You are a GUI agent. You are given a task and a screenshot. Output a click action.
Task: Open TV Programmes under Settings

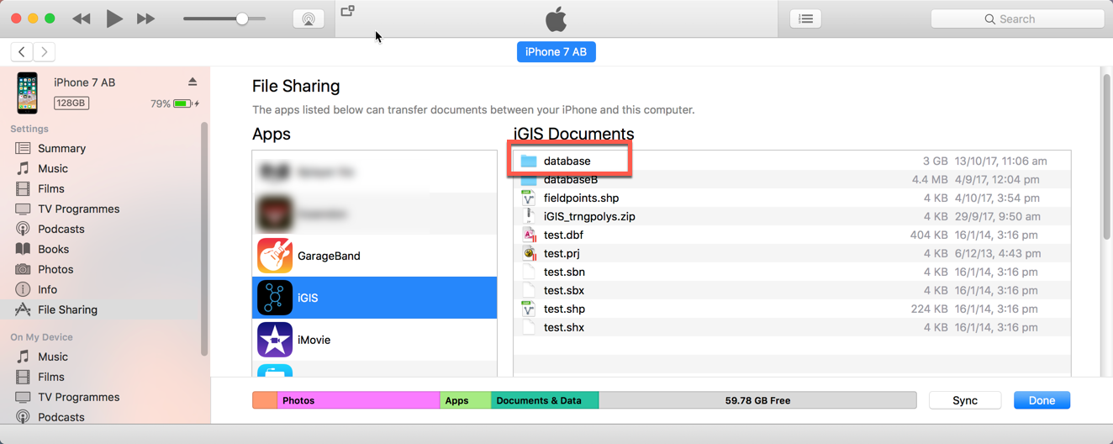click(x=78, y=209)
